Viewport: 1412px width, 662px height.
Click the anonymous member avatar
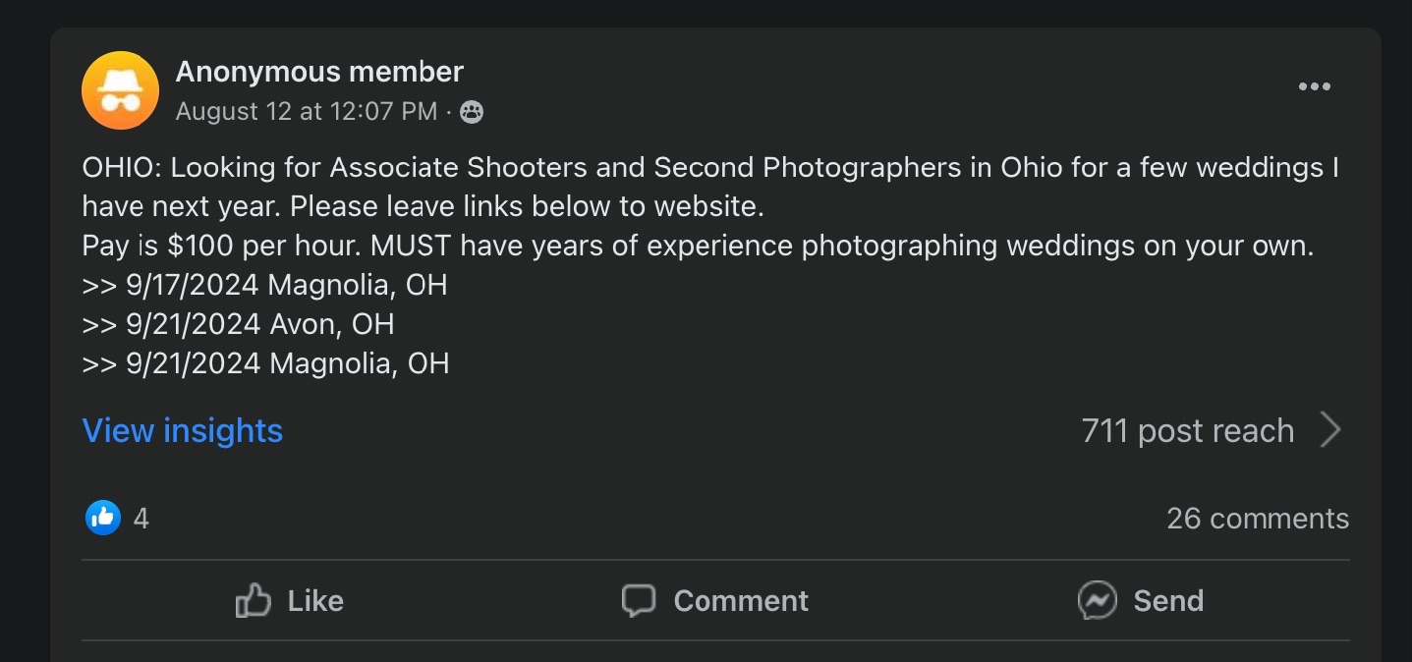(x=120, y=89)
